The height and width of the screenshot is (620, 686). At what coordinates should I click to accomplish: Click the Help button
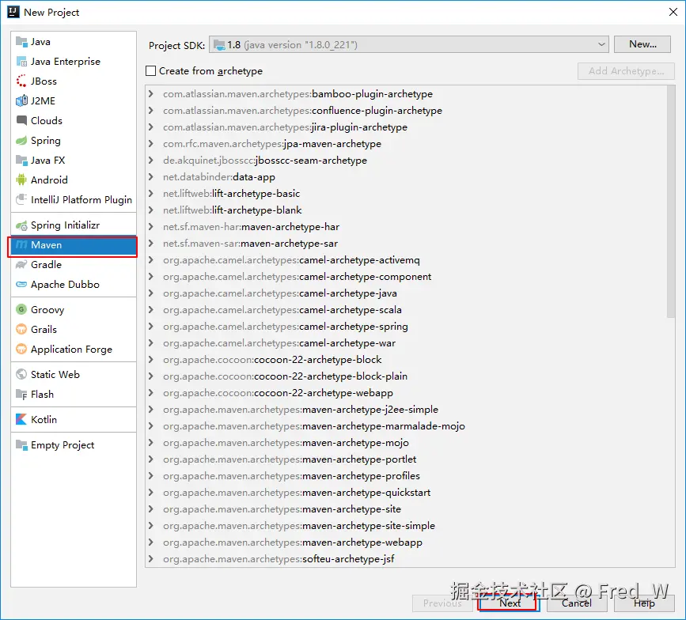[644, 603]
